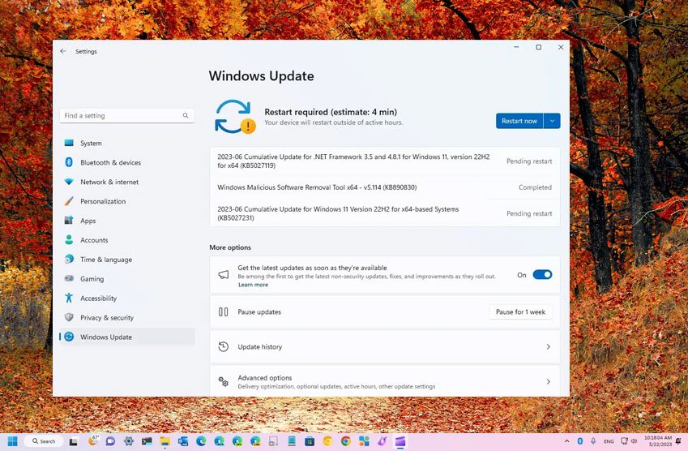Open the System settings category
Image resolution: width=688 pixels, height=451 pixels.
(91, 144)
